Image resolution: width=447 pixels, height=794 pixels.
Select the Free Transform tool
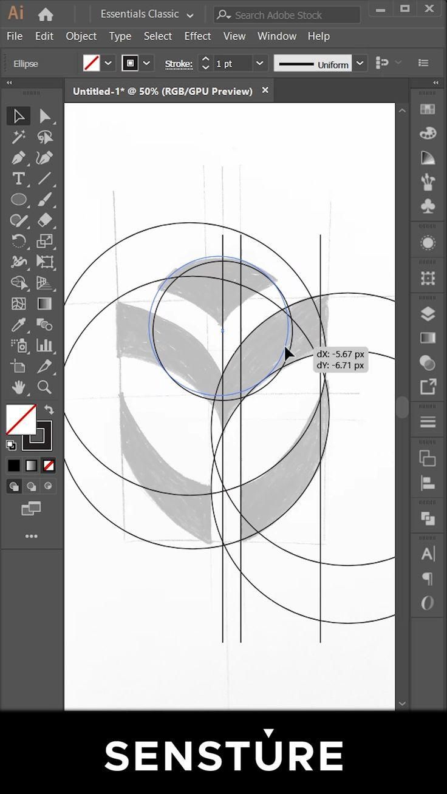[45, 262]
